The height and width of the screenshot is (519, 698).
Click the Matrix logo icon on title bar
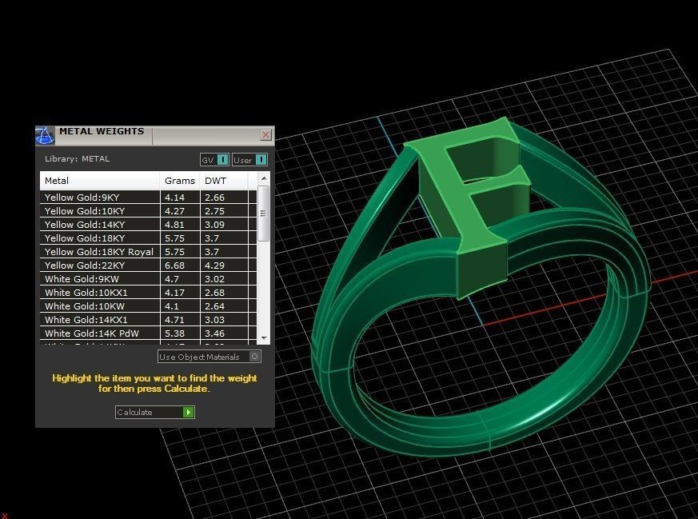tap(44, 134)
